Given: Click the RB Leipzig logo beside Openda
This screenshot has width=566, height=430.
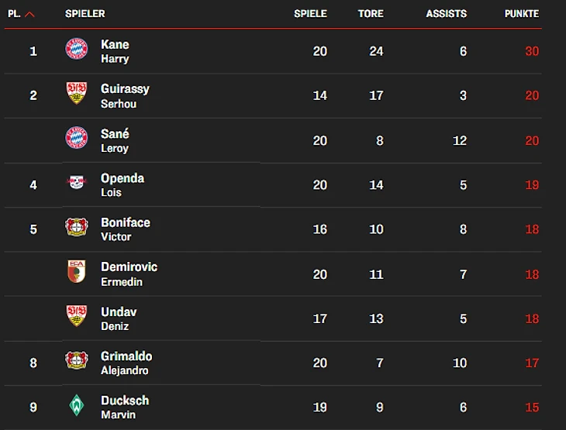Looking at the screenshot, I should coord(76,184).
